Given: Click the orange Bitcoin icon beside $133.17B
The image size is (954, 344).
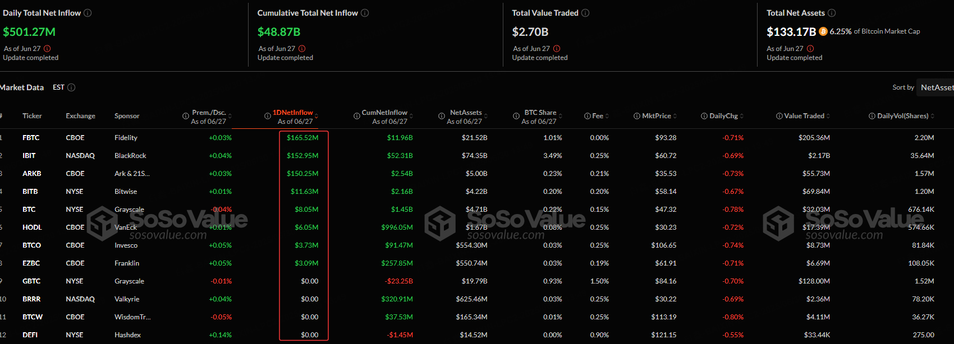Looking at the screenshot, I should coord(823,31).
